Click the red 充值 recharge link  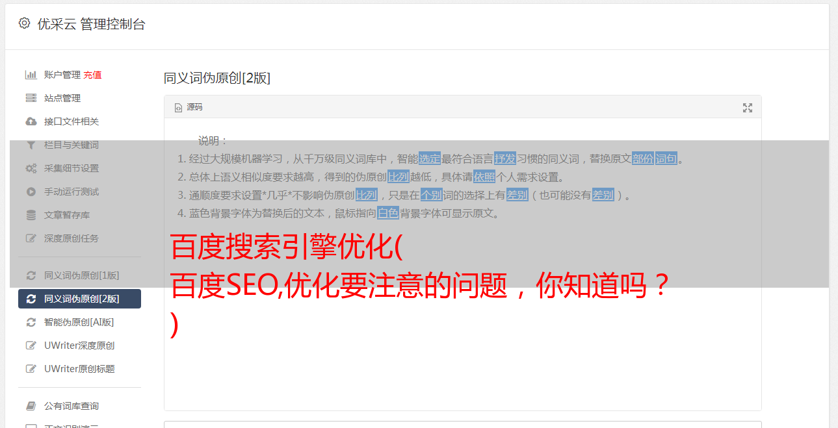tap(92, 75)
